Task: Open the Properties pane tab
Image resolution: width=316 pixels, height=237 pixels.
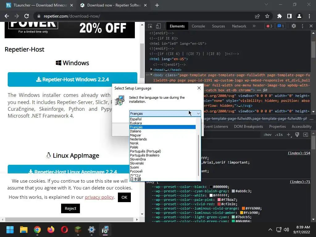Action: tap(277, 127)
